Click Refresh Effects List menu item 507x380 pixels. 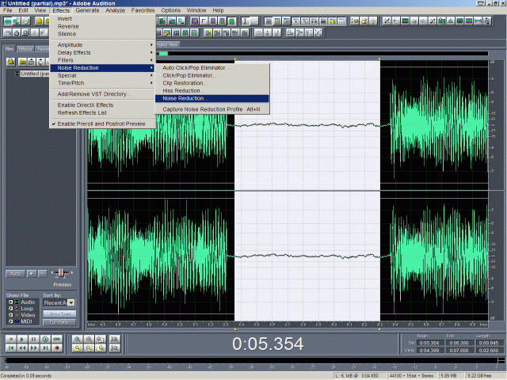(102, 112)
